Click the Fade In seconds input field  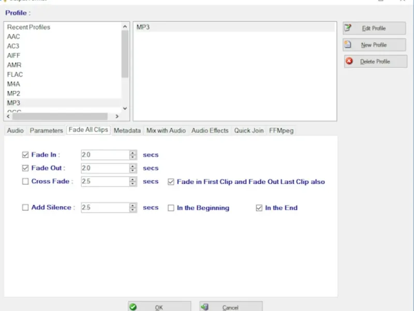[x=105, y=154]
